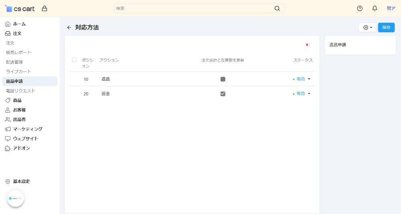
Task: Open the 有効 status dropdown for 返品
Action: 303,79
